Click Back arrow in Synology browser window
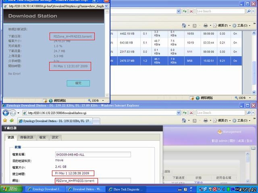 [x=6, y=113]
